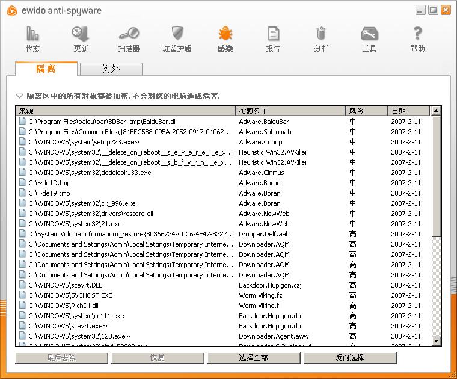Collapse the quarantine info disclosure triangle
457x379 pixels.
(x=19, y=96)
